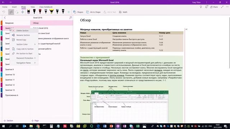This screenshot has height=129, width=230.
Task: Open the Excel 2016 notebook list
Action: [38, 18]
